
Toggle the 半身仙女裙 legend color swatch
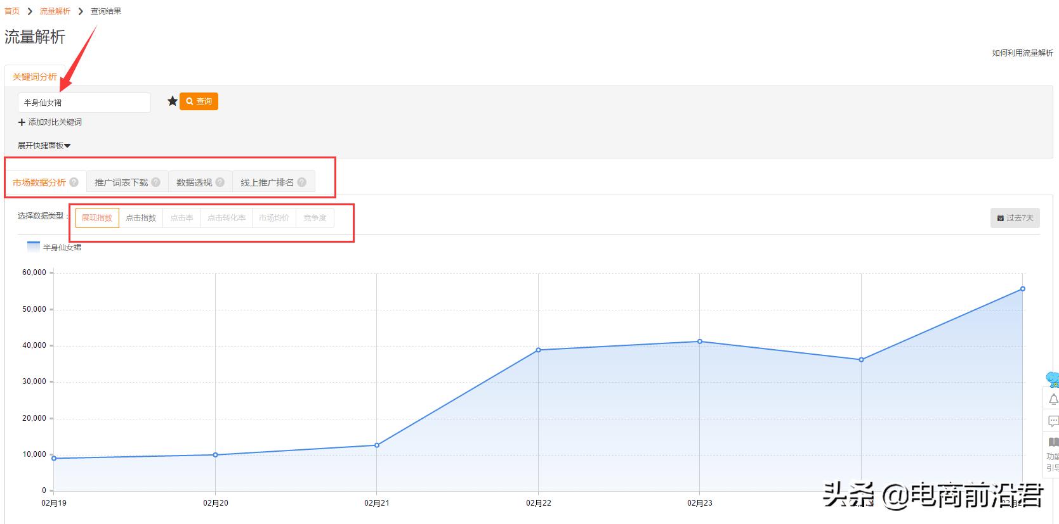[x=34, y=247]
